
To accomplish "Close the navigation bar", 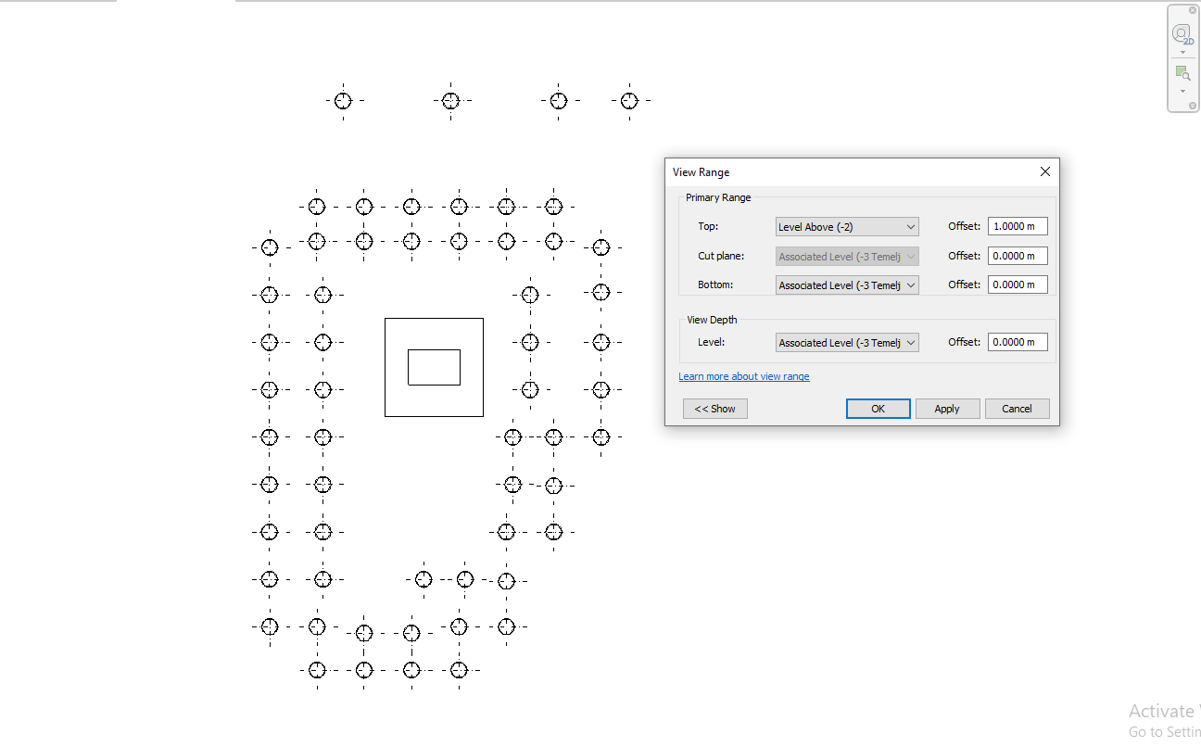I will (x=1192, y=10).
